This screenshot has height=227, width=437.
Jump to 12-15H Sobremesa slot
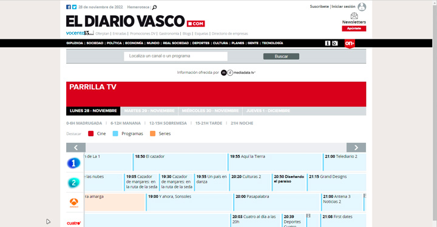click(168, 123)
